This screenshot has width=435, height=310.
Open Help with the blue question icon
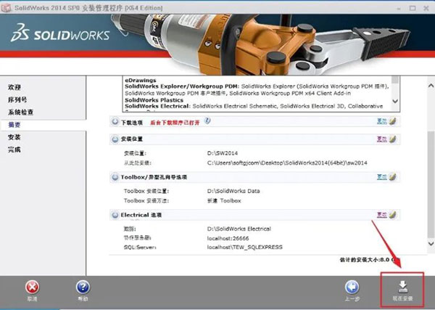(83, 287)
